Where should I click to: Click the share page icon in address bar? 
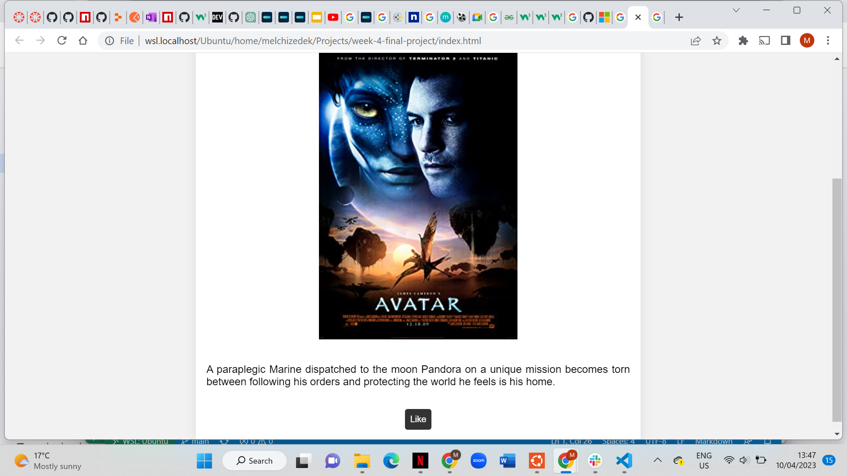coord(696,41)
